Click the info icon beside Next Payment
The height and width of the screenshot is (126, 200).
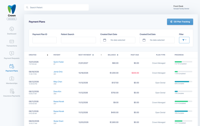(93, 55)
